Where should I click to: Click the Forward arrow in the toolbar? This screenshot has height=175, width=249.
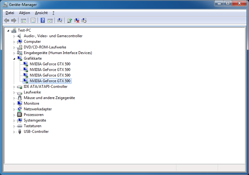[14, 20]
